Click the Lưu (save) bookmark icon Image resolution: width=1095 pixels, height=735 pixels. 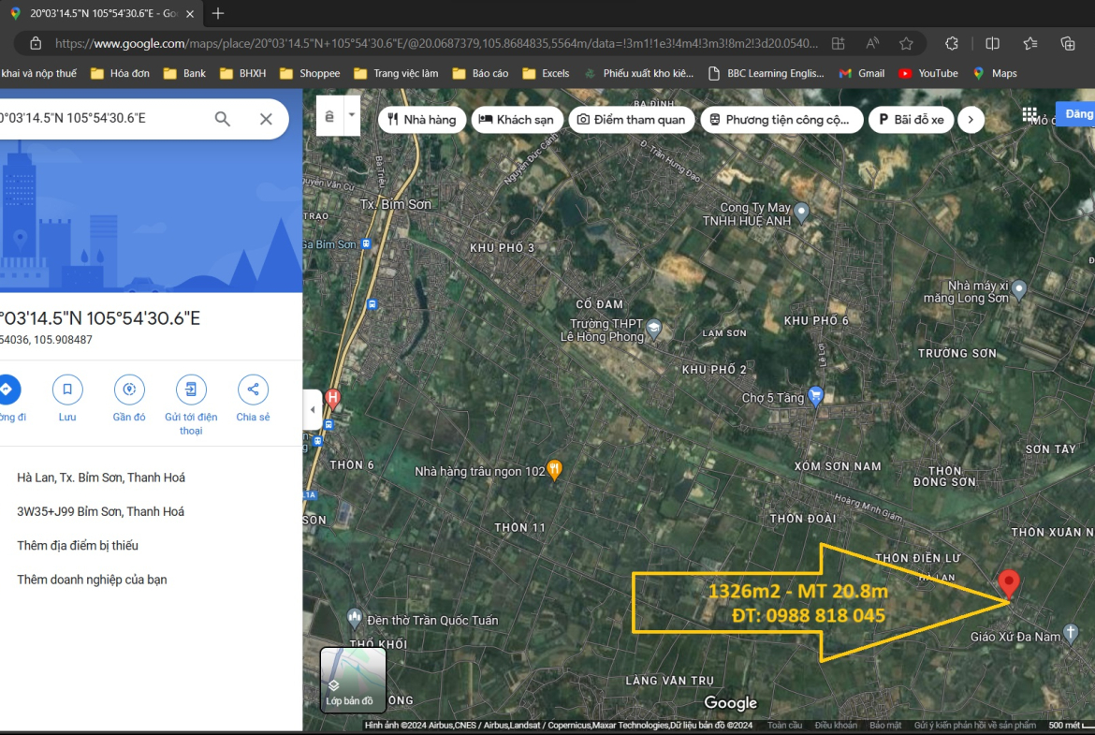click(67, 390)
